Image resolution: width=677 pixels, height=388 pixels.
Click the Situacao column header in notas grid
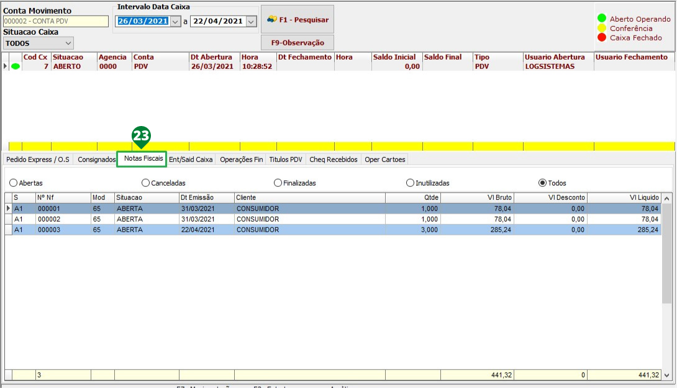point(147,197)
